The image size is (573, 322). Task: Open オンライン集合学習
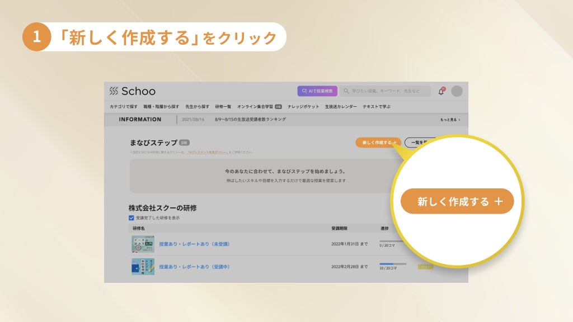[x=259, y=107]
